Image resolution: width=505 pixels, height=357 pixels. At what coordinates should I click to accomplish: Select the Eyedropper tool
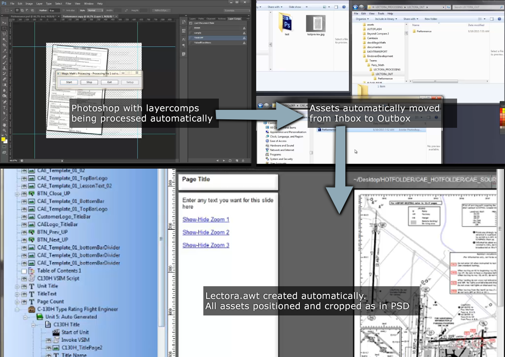click(4, 51)
